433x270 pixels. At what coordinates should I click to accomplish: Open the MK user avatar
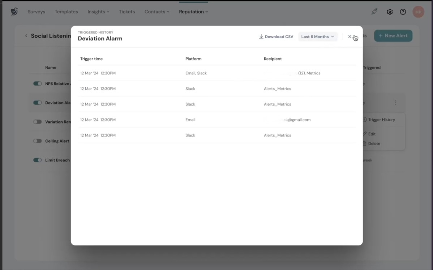pos(418,12)
